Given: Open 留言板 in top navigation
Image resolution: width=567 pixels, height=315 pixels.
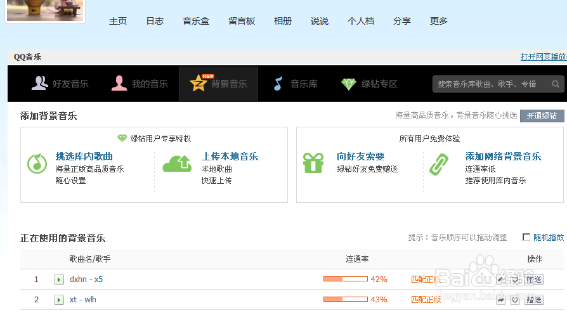Looking at the screenshot, I should [242, 22].
